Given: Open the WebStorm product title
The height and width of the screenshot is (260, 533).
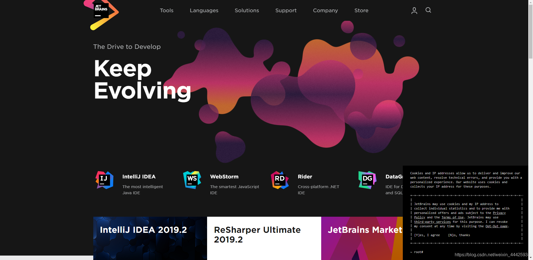Looking at the screenshot, I should pos(224,176).
